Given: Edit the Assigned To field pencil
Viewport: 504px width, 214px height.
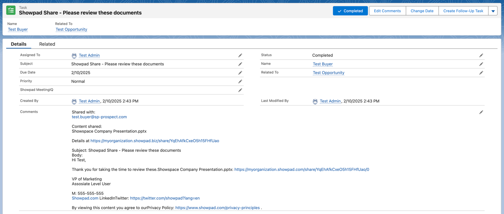Looking at the screenshot, I should pyautogui.click(x=240, y=55).
